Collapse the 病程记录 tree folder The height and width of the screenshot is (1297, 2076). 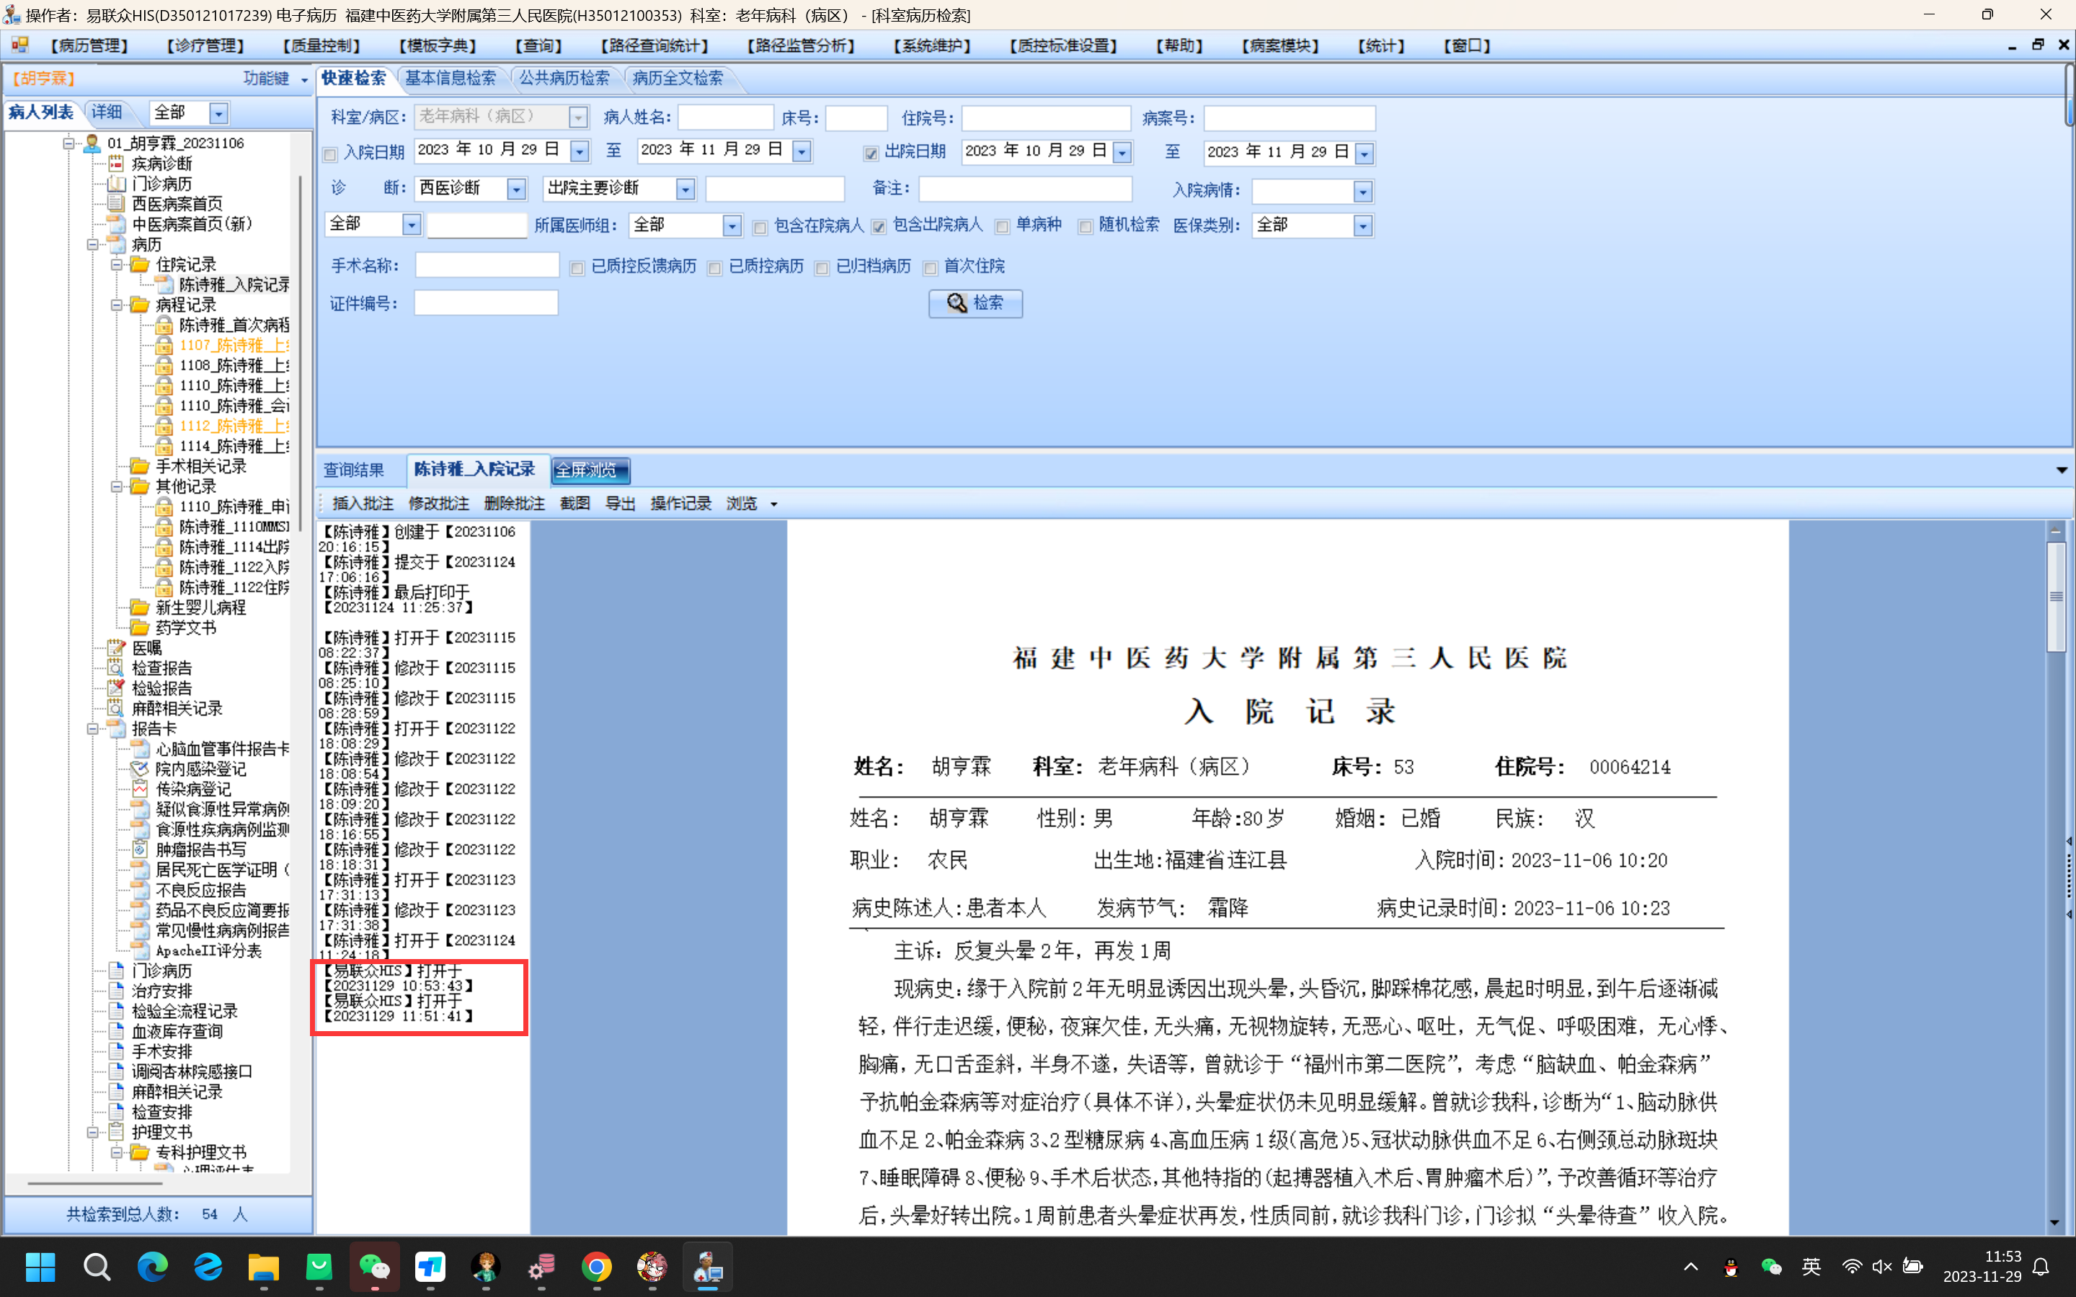pyautogui.click(x=117, y=305)
